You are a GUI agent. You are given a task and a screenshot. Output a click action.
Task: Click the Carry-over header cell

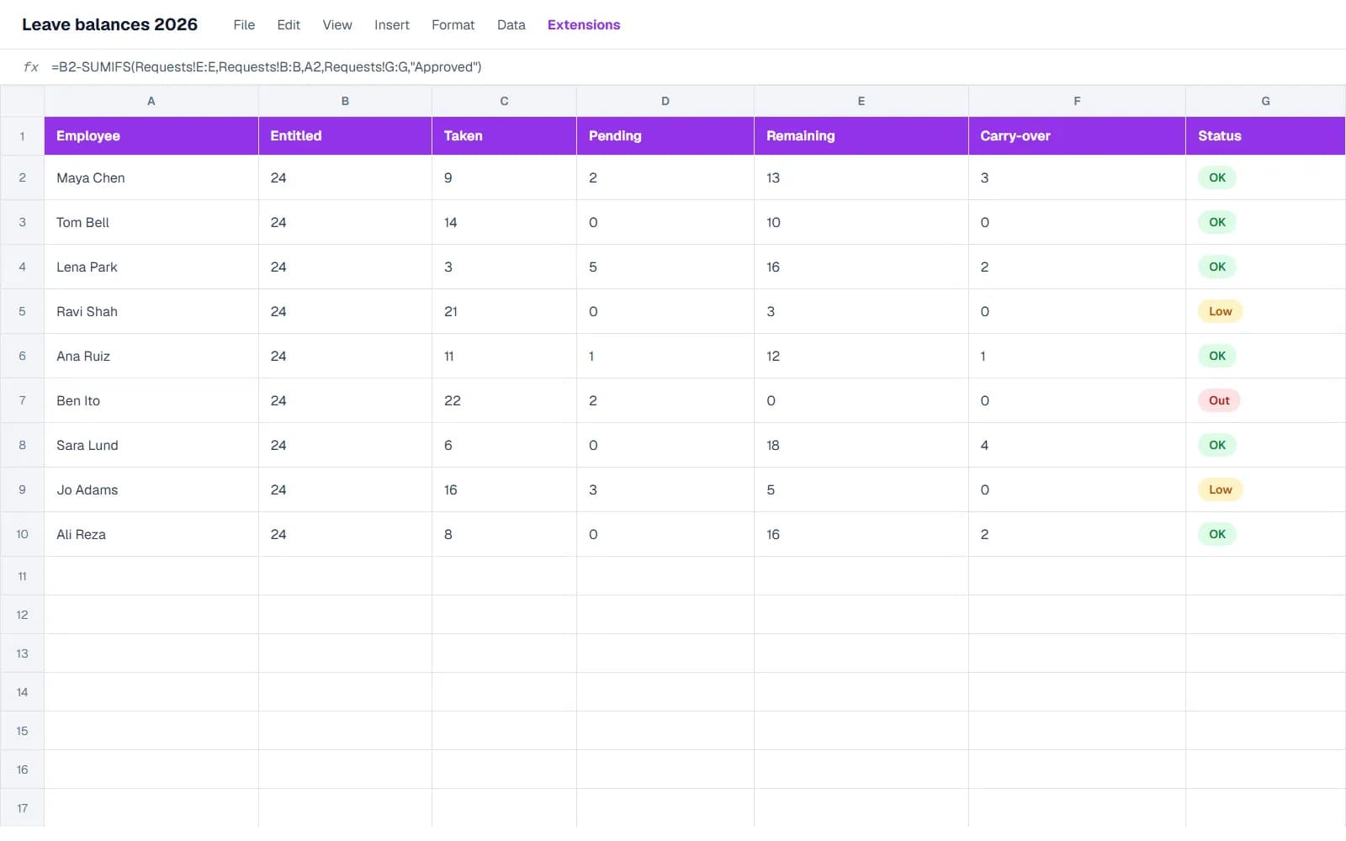click(1077, 136)
